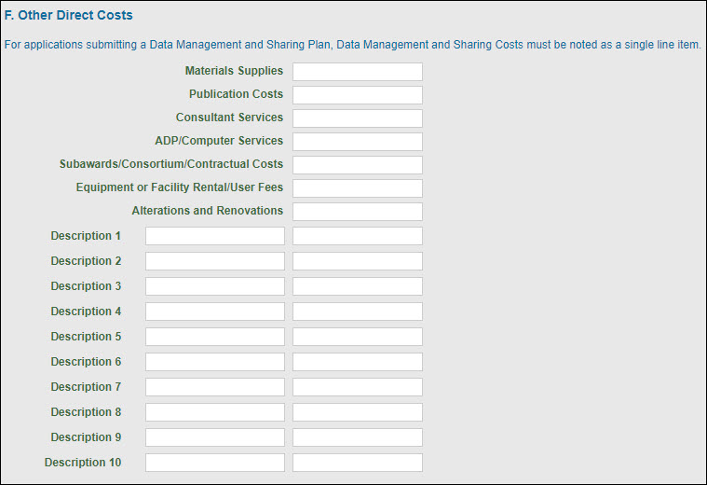The width and height of the screenshot is (707, 485).
Task: Click the Materials Supplies amount field
Action: tap(357, 72)
